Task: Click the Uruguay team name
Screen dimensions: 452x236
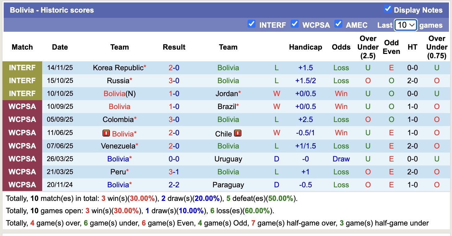Action: pos(228,159)
